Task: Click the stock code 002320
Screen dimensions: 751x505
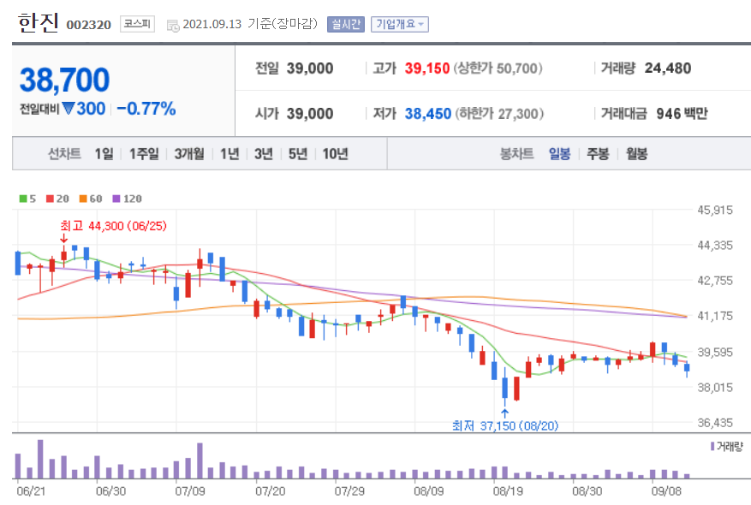Action: tap(88, 25)
